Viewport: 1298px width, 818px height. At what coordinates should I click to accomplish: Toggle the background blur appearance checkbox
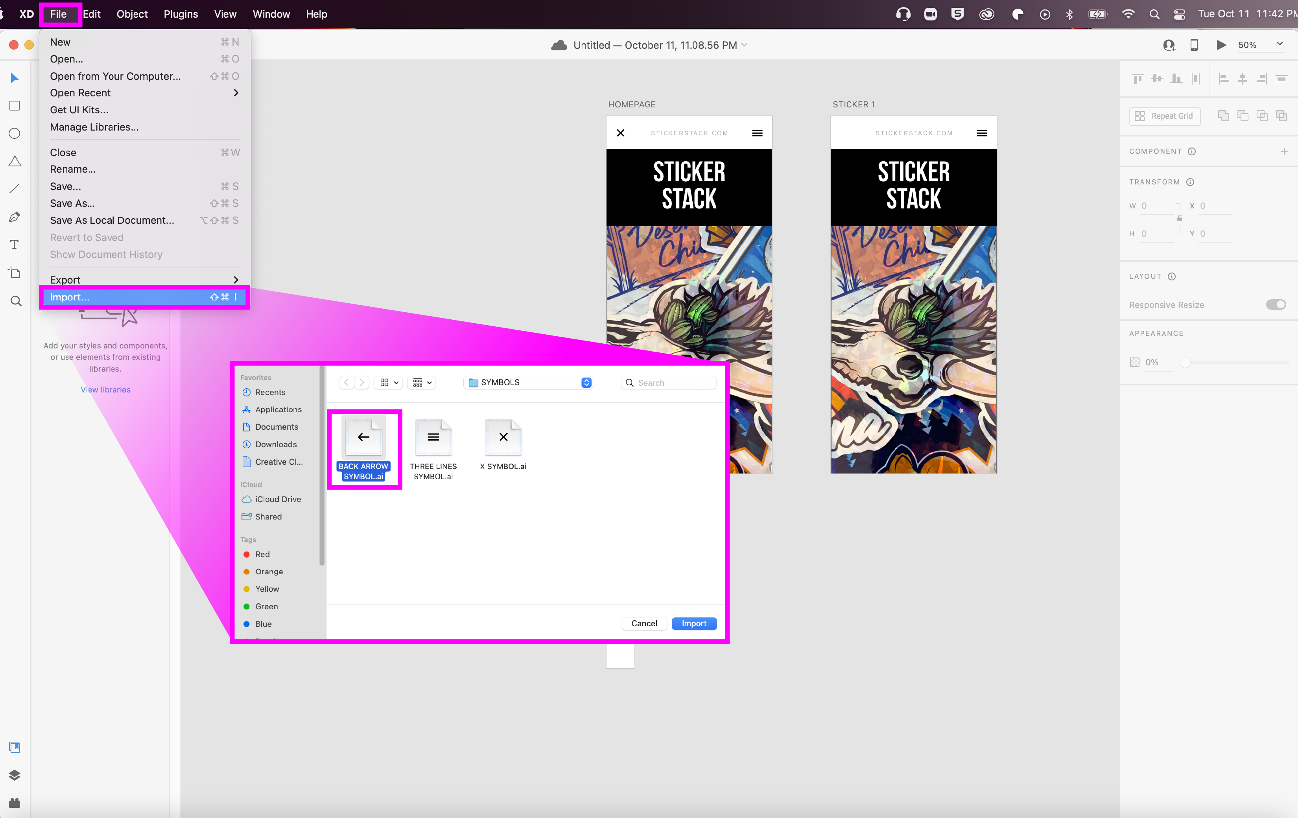pos(1135,362)
